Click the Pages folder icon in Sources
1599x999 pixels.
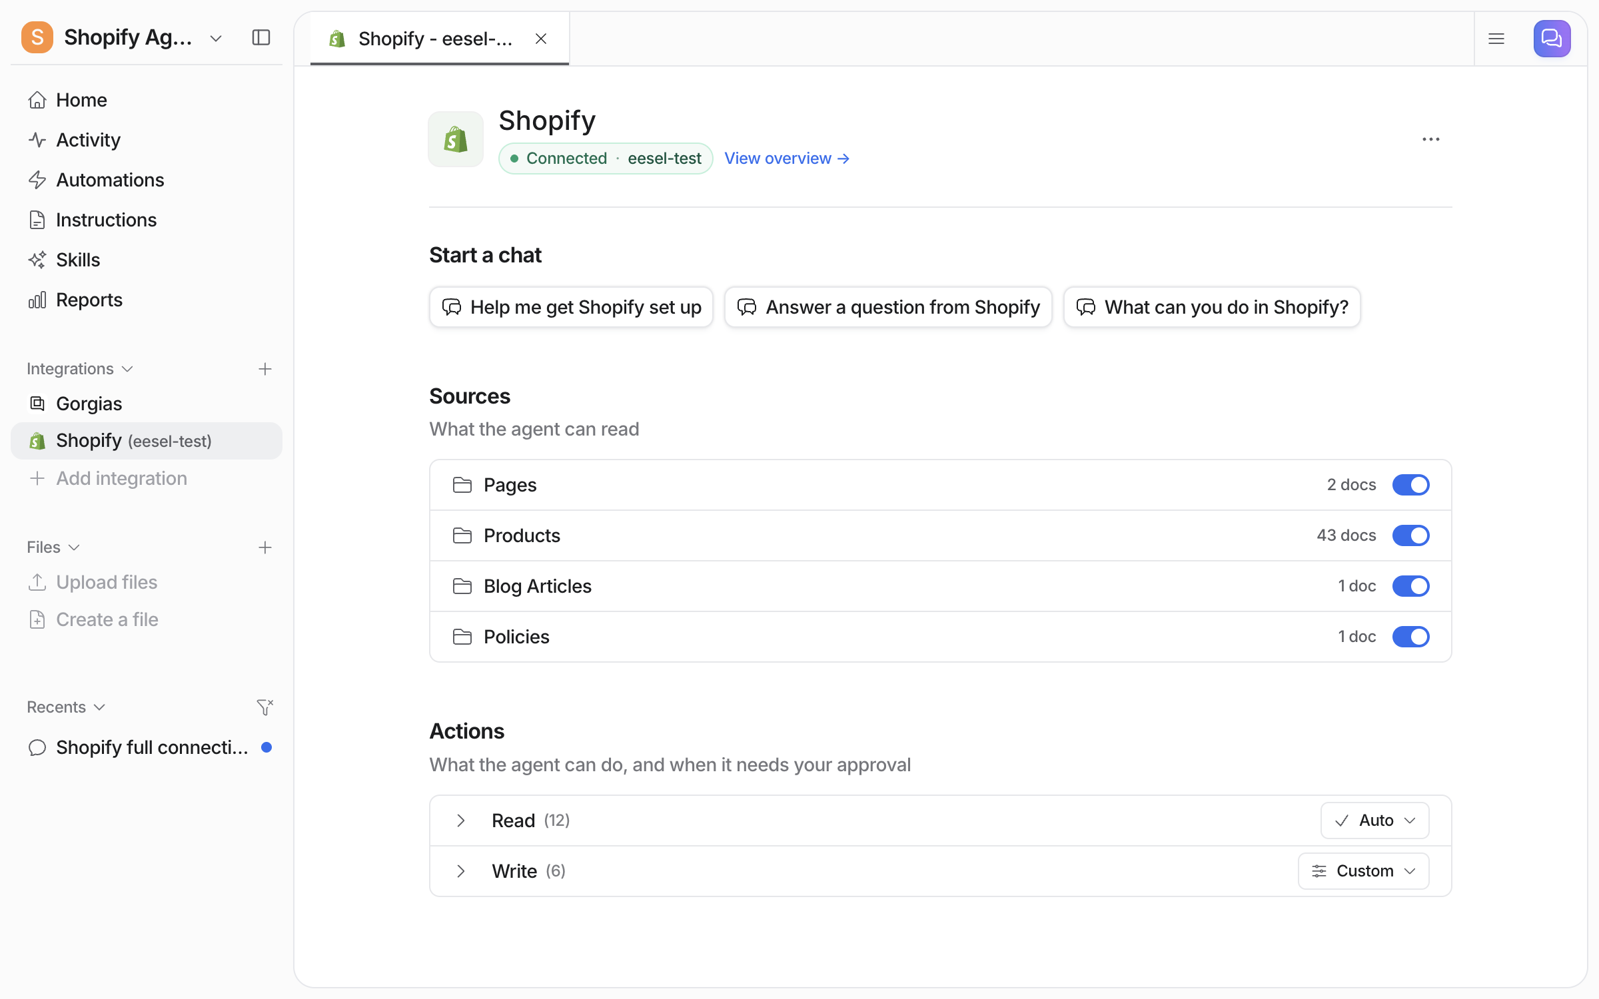tap(462, 485)
